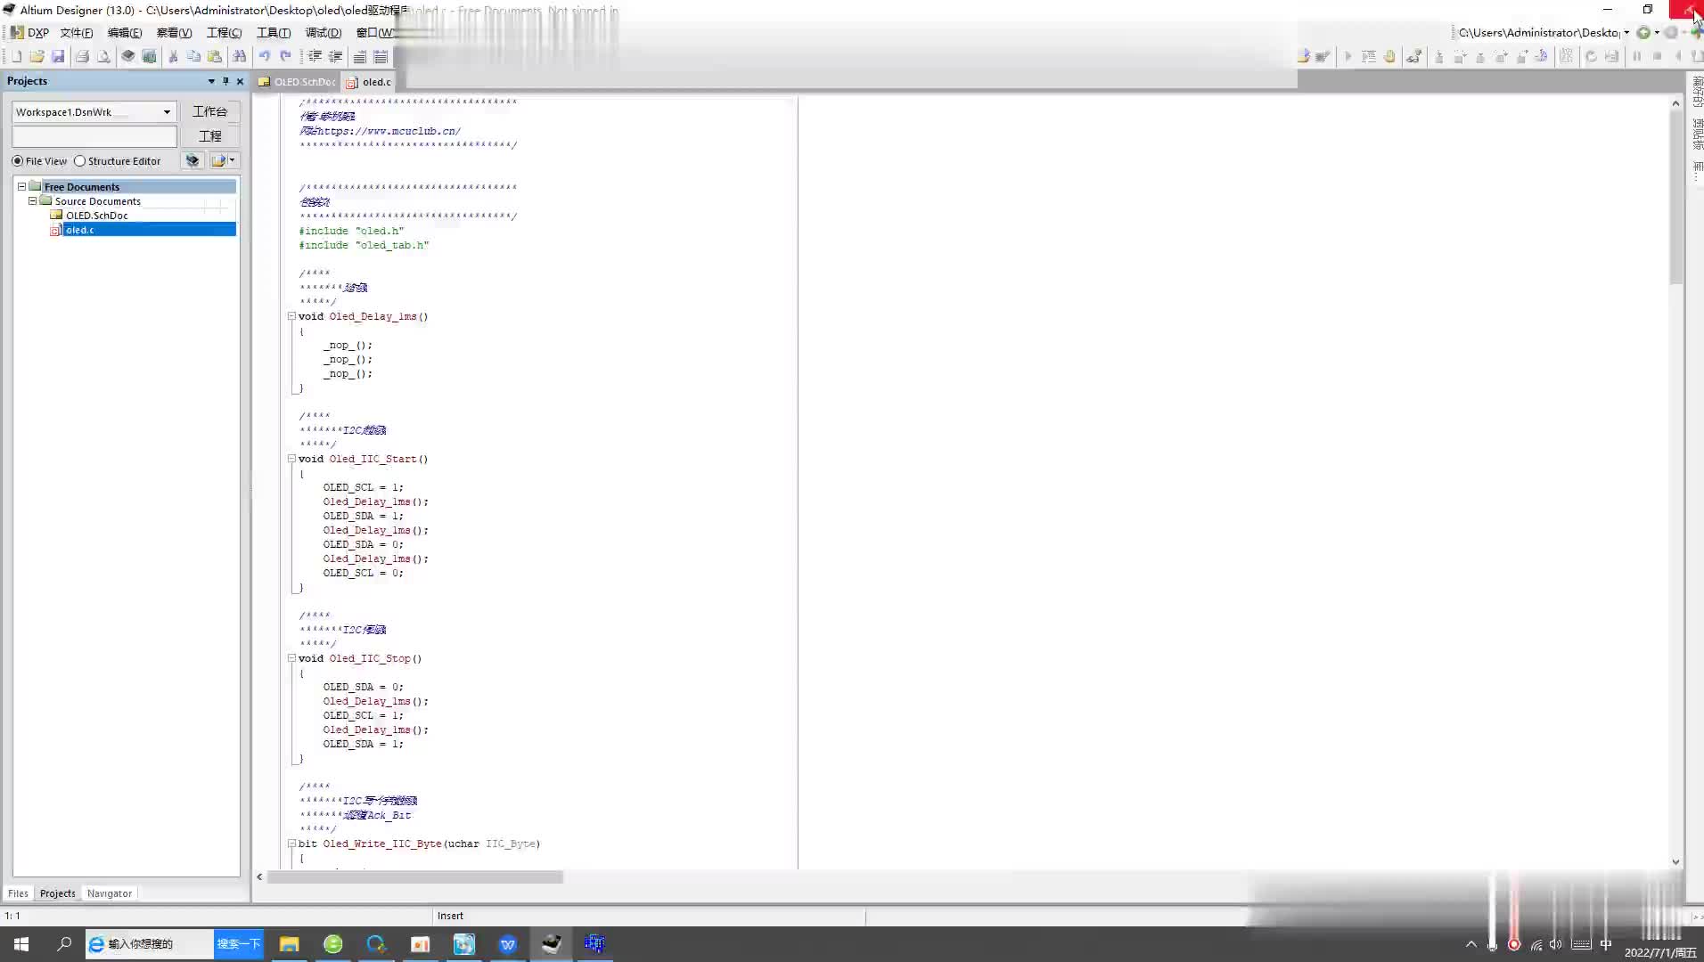
Task: Save the current file with floppy icon
Action: pos(58,56)
